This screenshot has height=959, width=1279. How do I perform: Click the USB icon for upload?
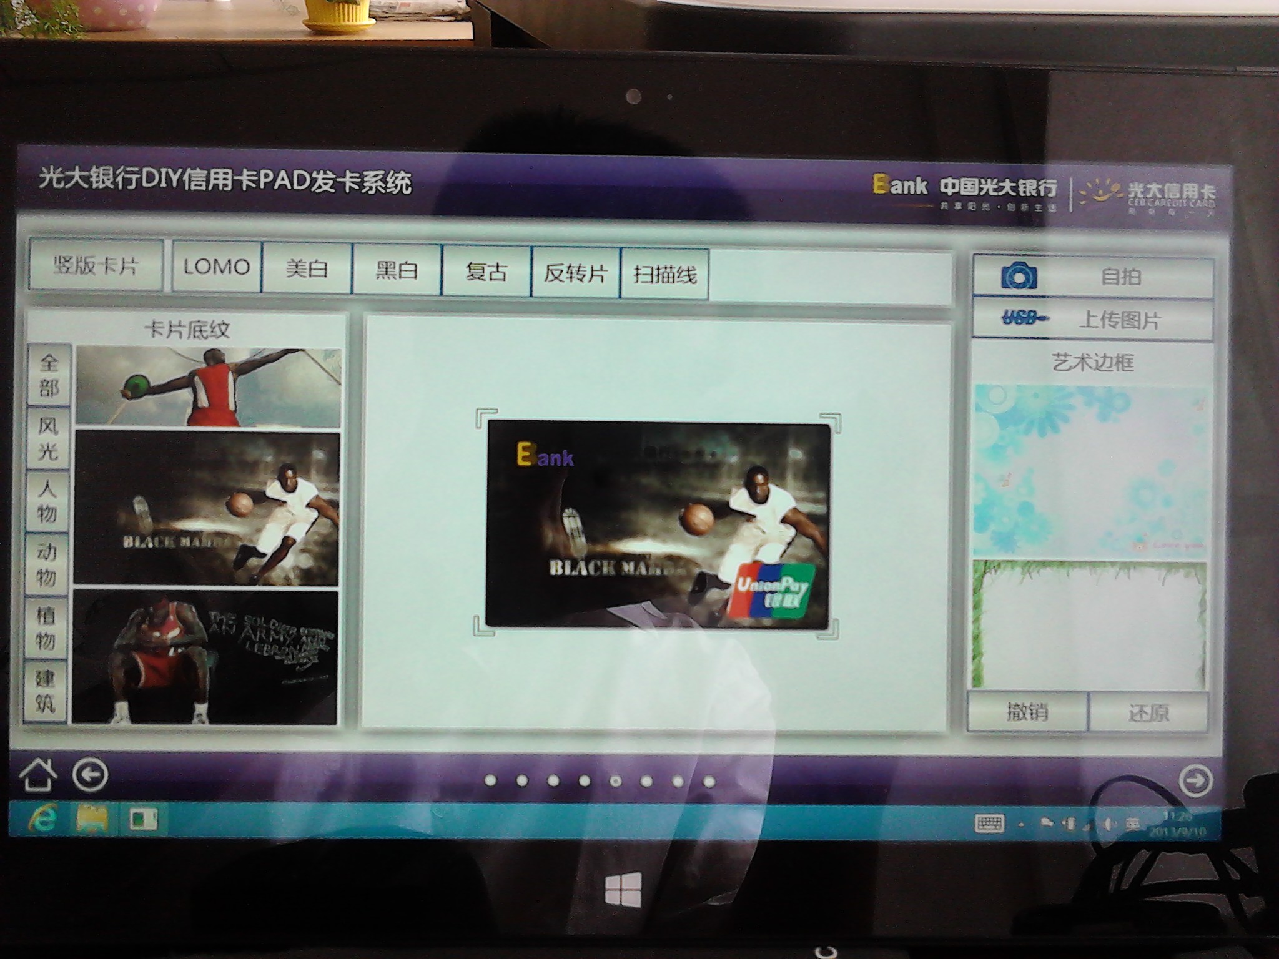point(1025,318)
